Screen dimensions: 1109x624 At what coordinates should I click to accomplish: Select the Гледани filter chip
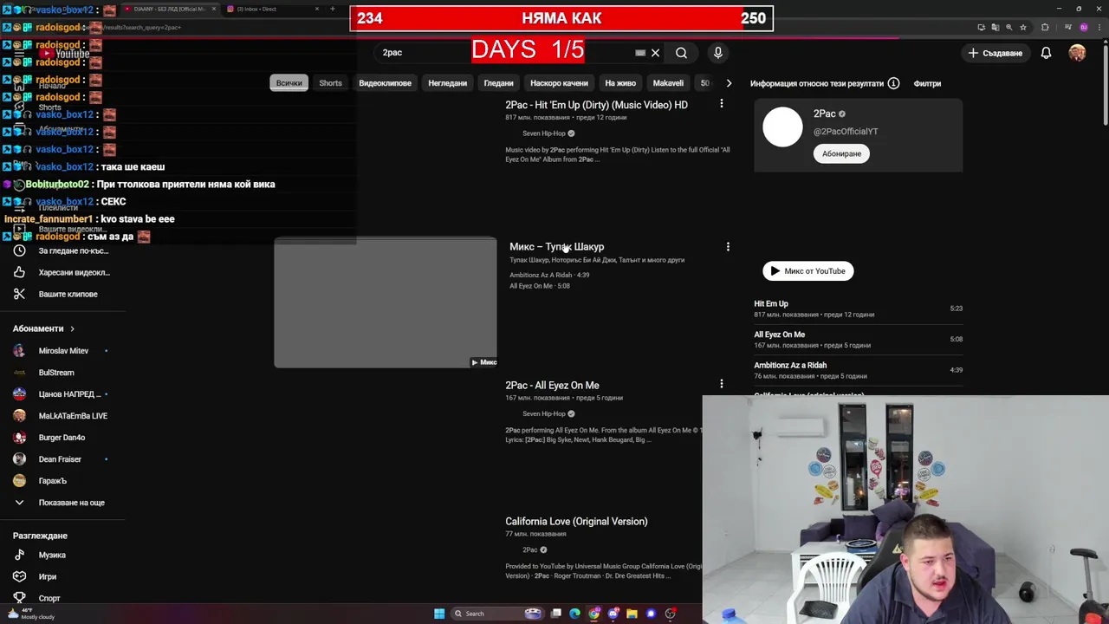[x=498, y=83]
